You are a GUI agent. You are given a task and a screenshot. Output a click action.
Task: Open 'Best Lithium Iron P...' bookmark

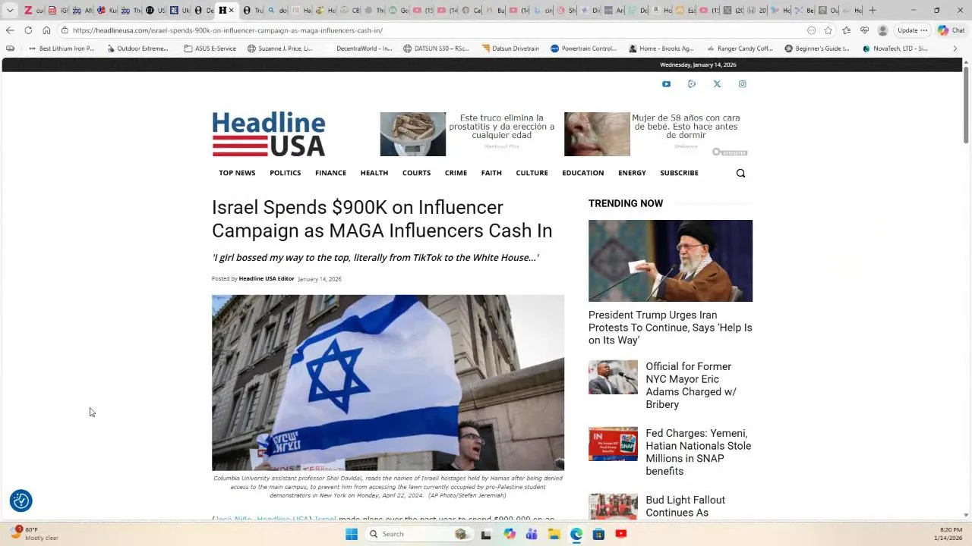pos(61,49)
